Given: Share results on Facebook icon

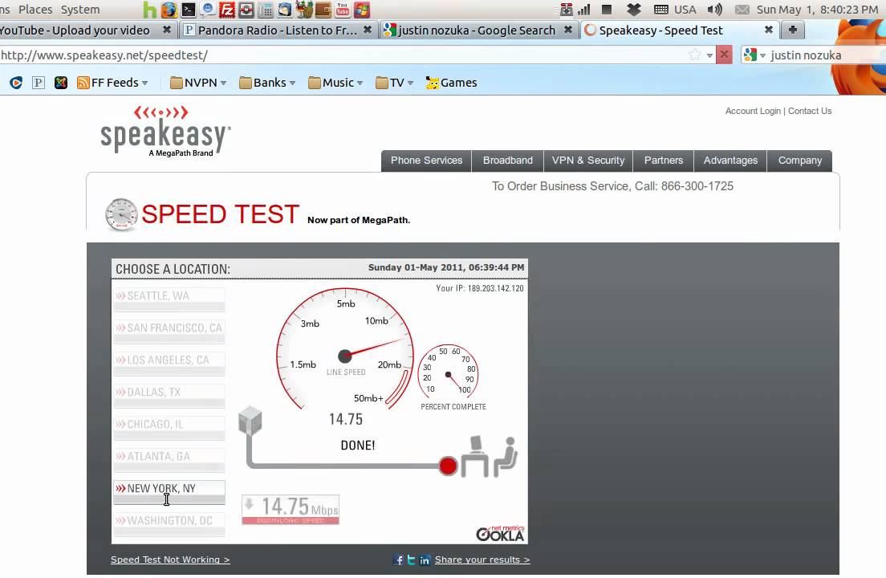Looking at the screenshot, I should pyautogui.click(x=399, y=560).
